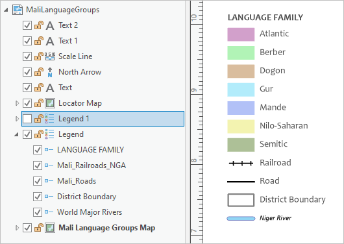The height and width of the screenshot is (244, 344).
Task: Uncheck the LANGUAGE FAMILY legend item
Action: click(x=38, y=150)
